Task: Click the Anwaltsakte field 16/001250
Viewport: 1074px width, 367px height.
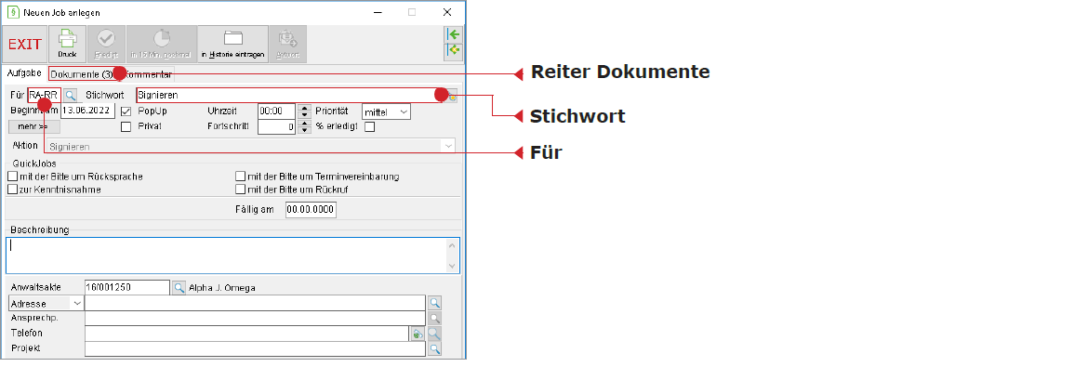Action: click(126, 288)
